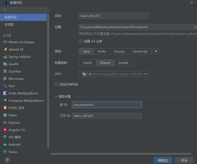The height and width of the screenshot is (164, 197).
Task: Set build system to Gradle
Action: pyautogui.click(x=123, y=63)
